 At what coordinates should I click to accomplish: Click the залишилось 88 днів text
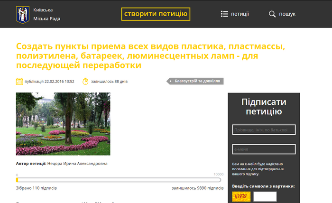pyautogui.click(x=109, y=82)
